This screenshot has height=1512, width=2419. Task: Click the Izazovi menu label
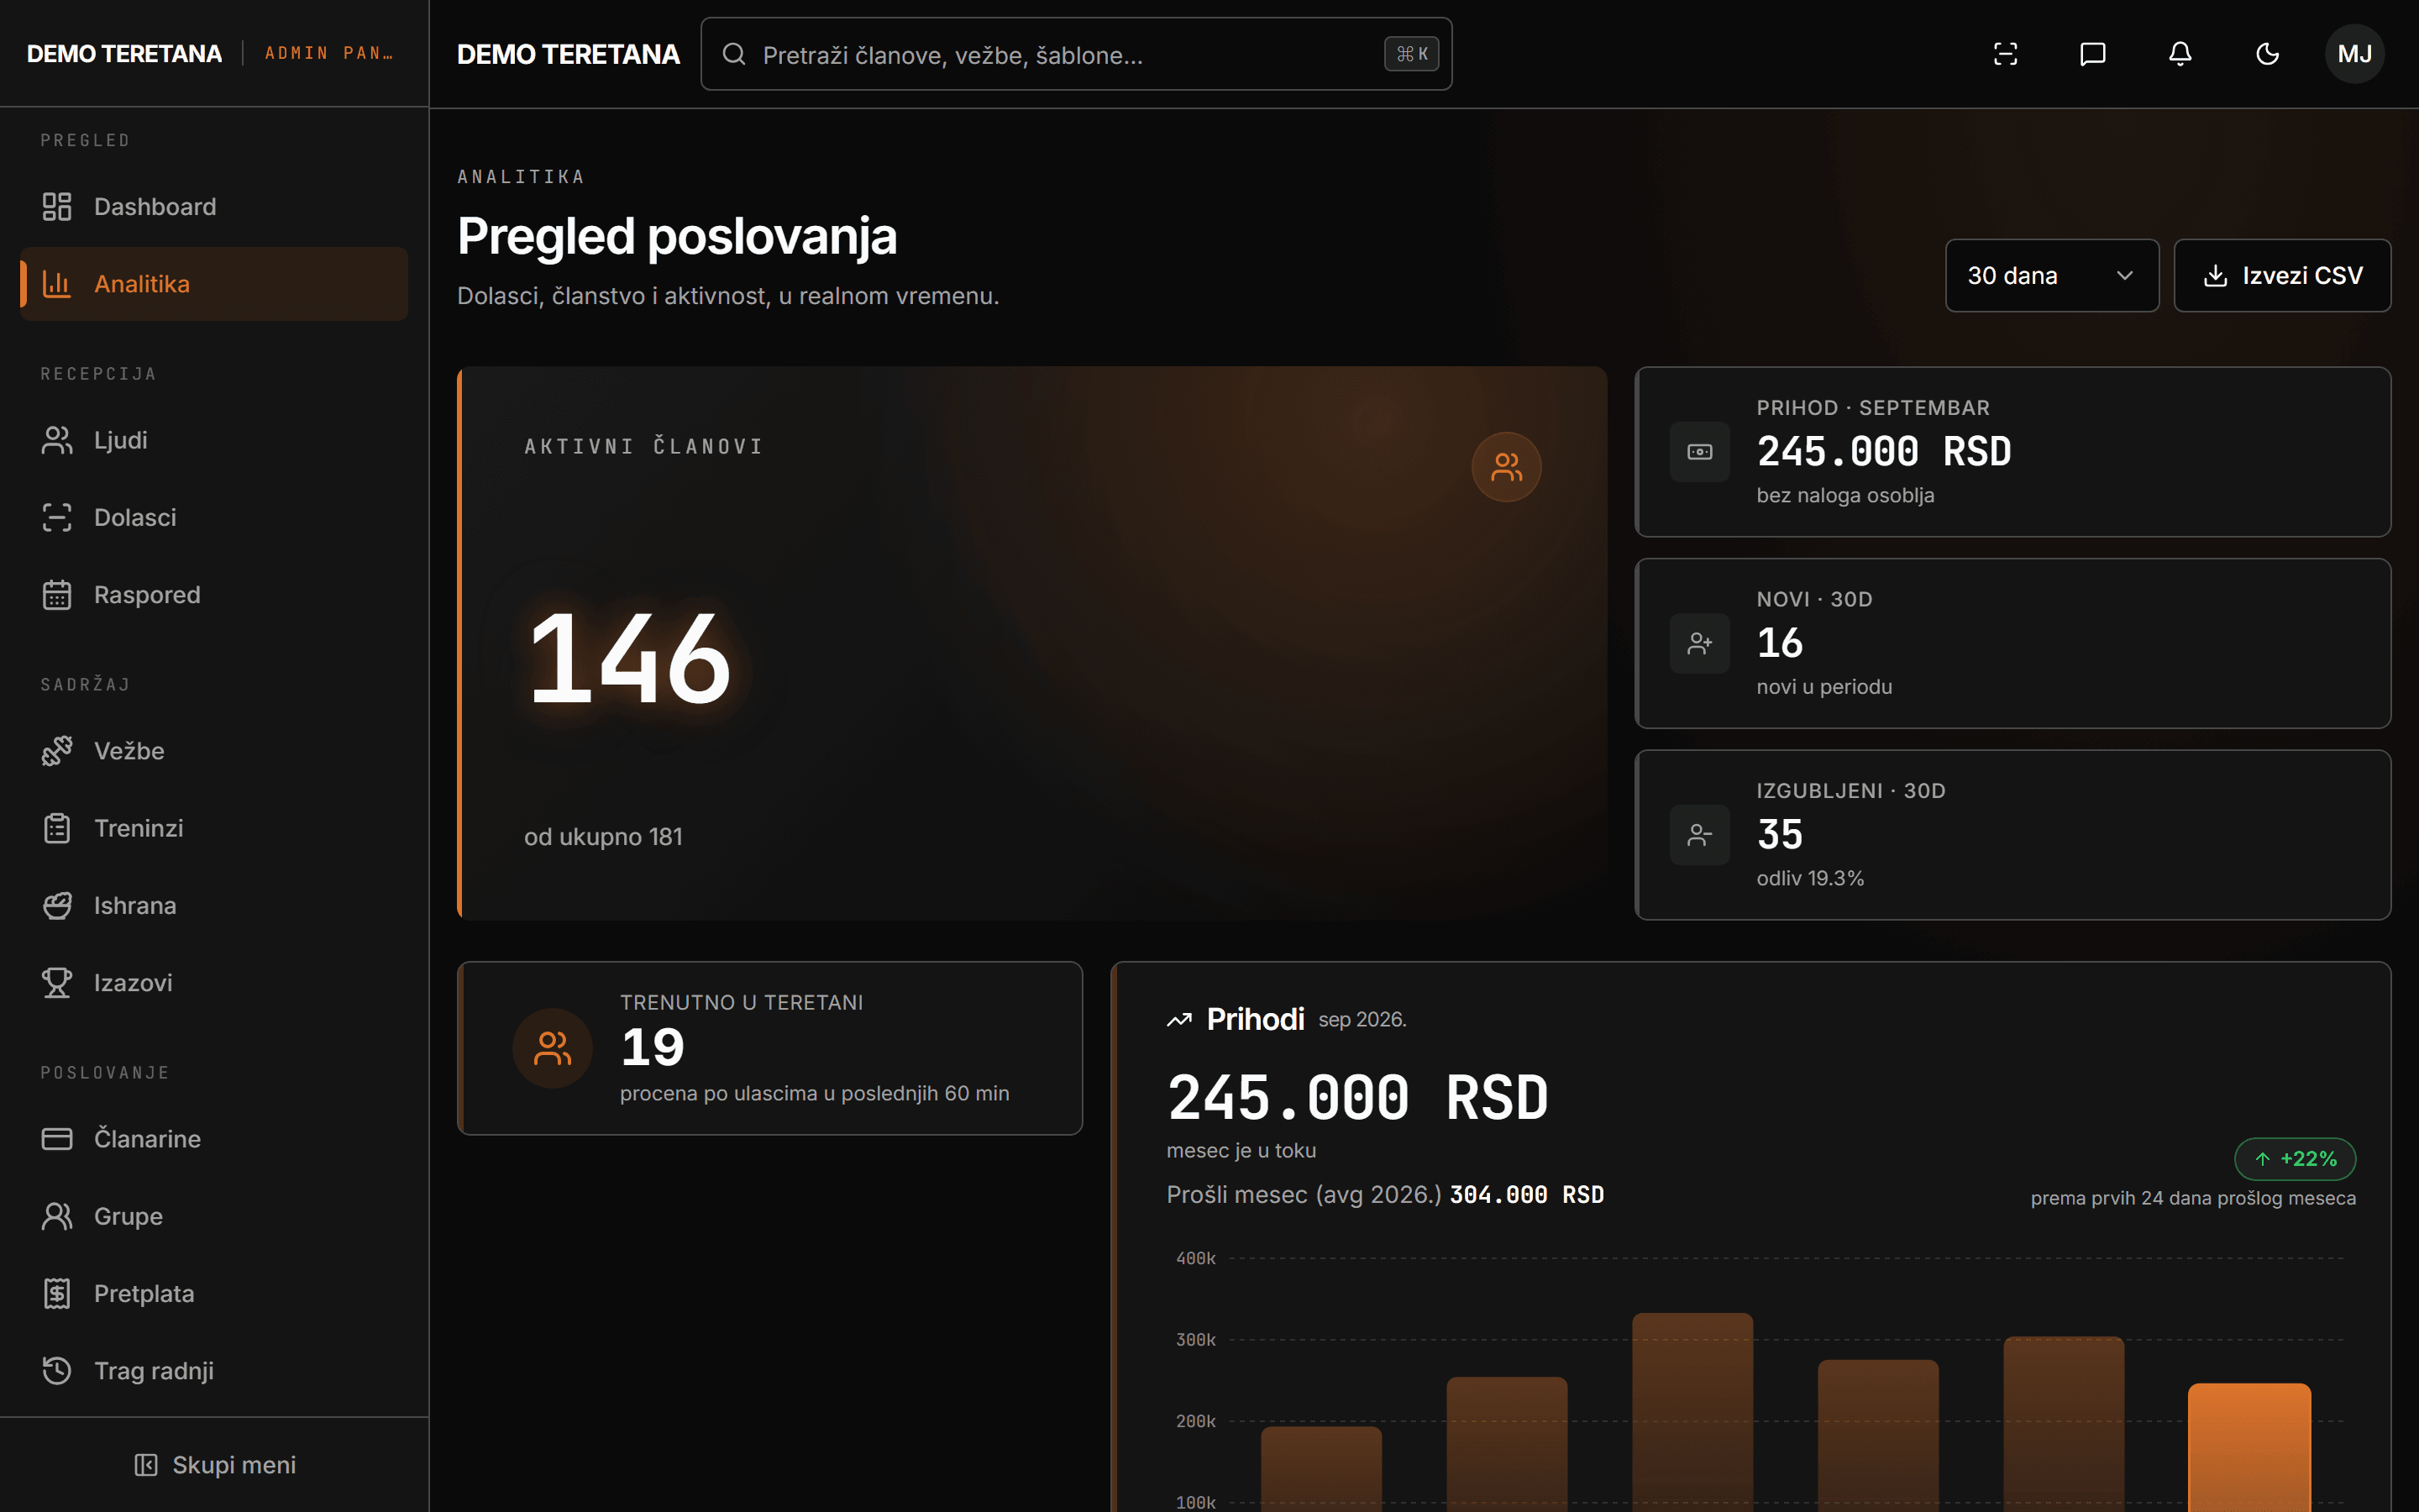point(133,983)
